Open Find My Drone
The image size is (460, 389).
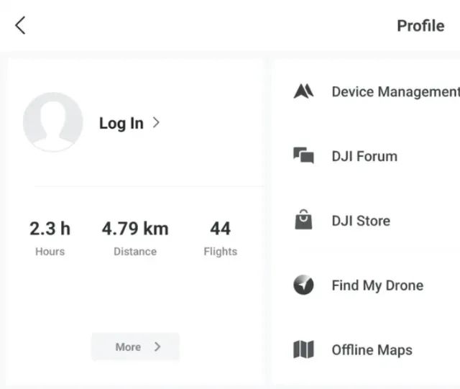pos(377,285)
